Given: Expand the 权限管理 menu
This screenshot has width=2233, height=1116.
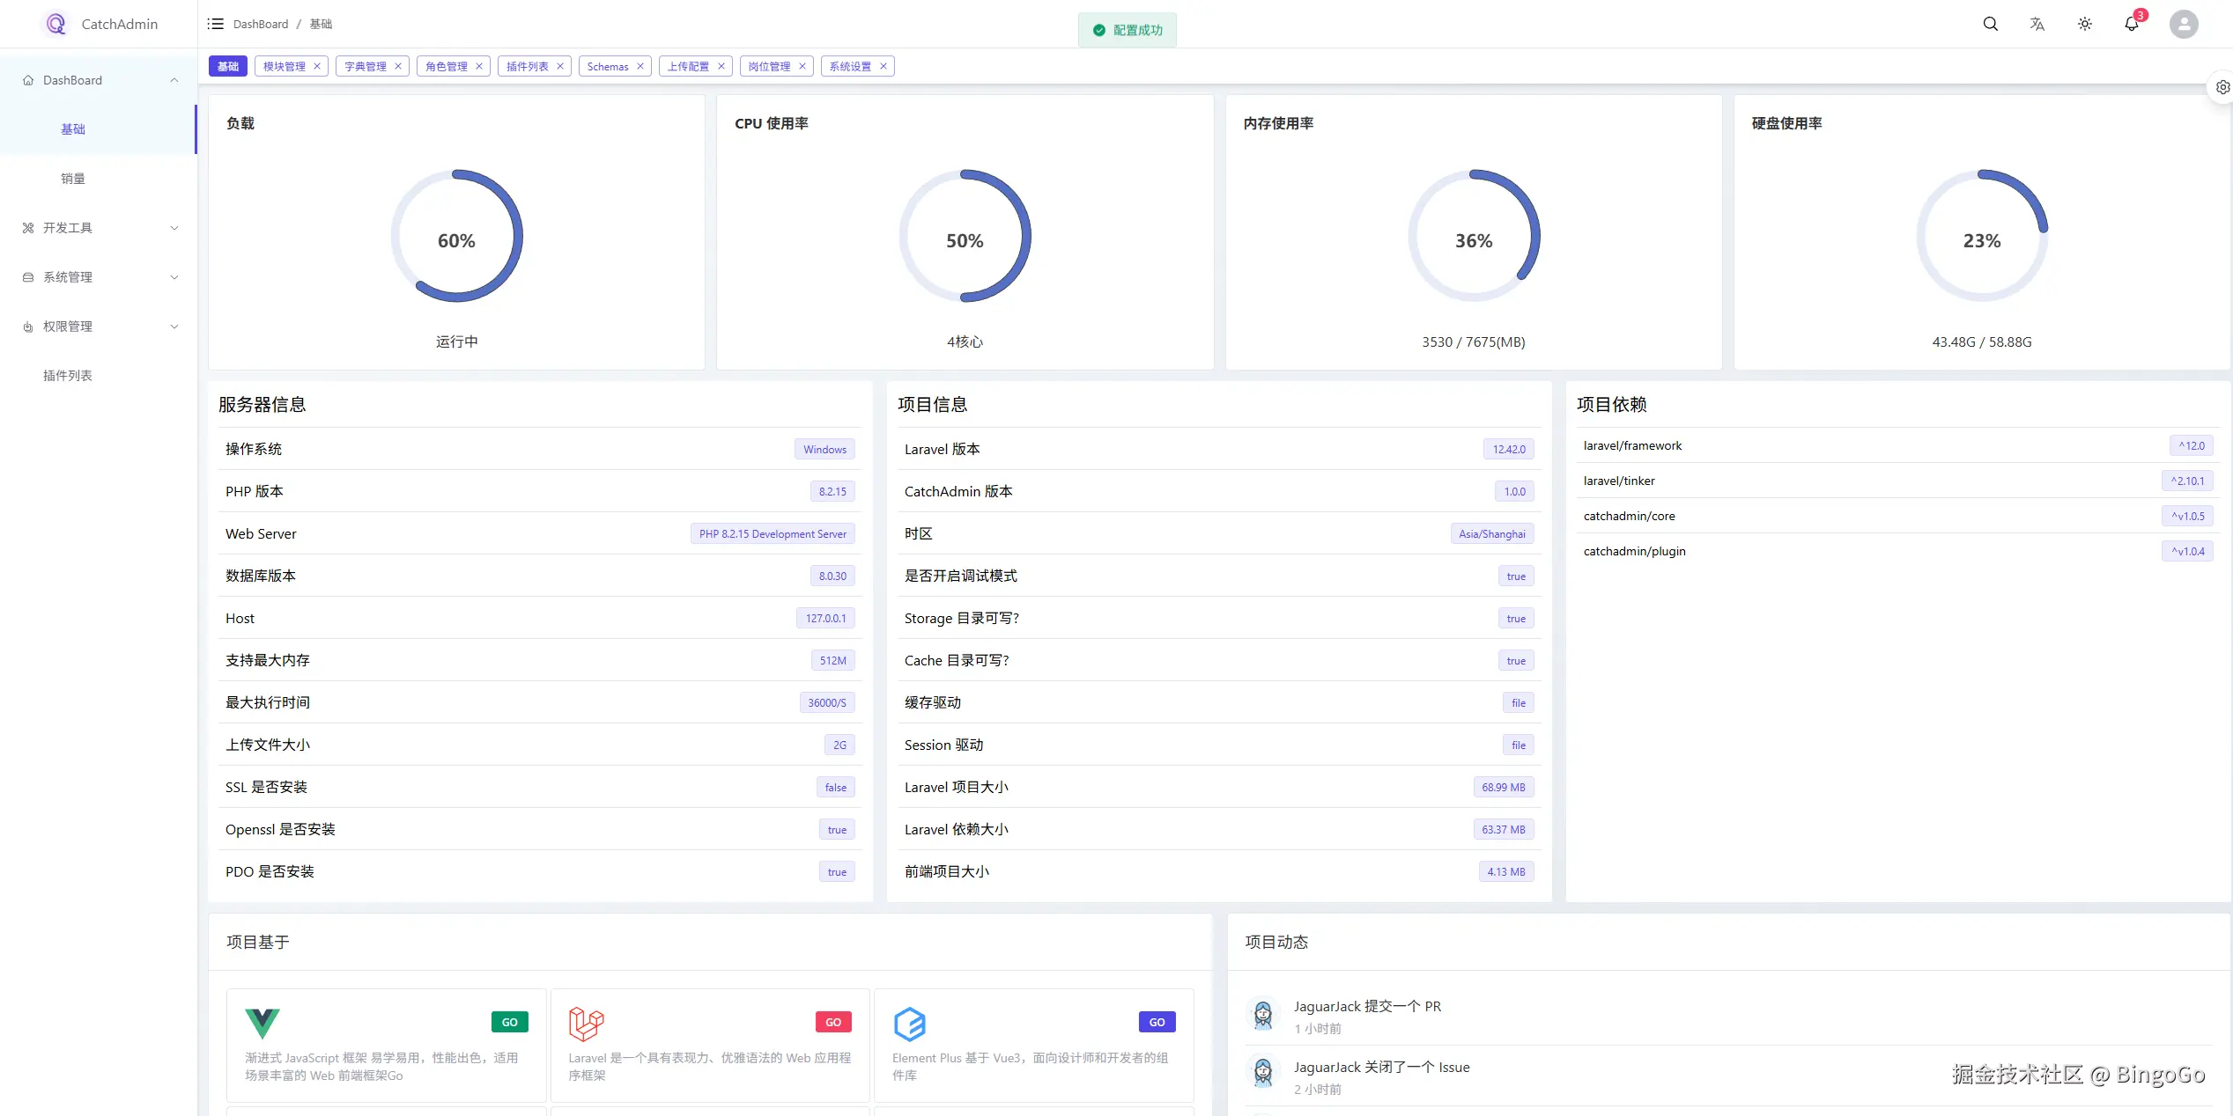Looking at the screenshot, I should point(66,326).
